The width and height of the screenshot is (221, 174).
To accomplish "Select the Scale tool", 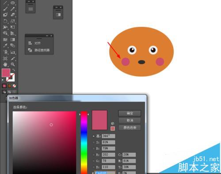I will point(13,21).
